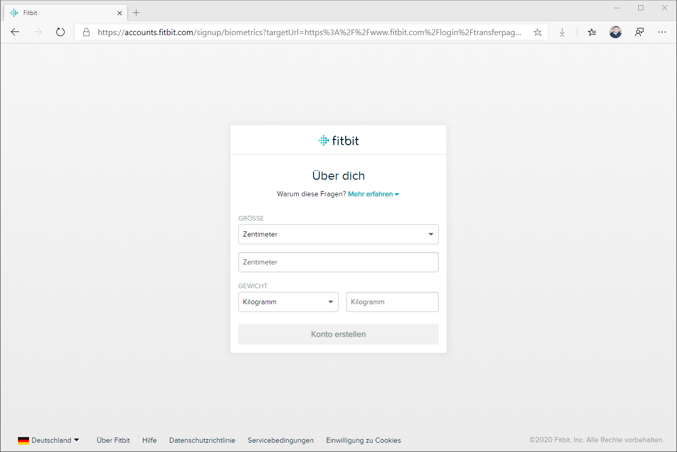Click the user profile avatar

pos(615,32)
